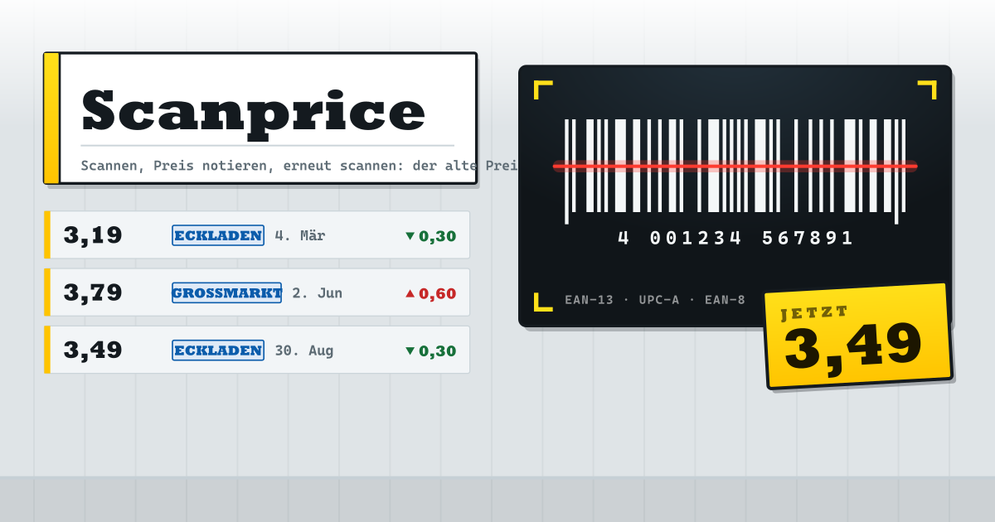Image resolution: width=995 pixels, height=522 pixels.
Task: Click the date "30. Aug"
Action: tap(304, 350)
